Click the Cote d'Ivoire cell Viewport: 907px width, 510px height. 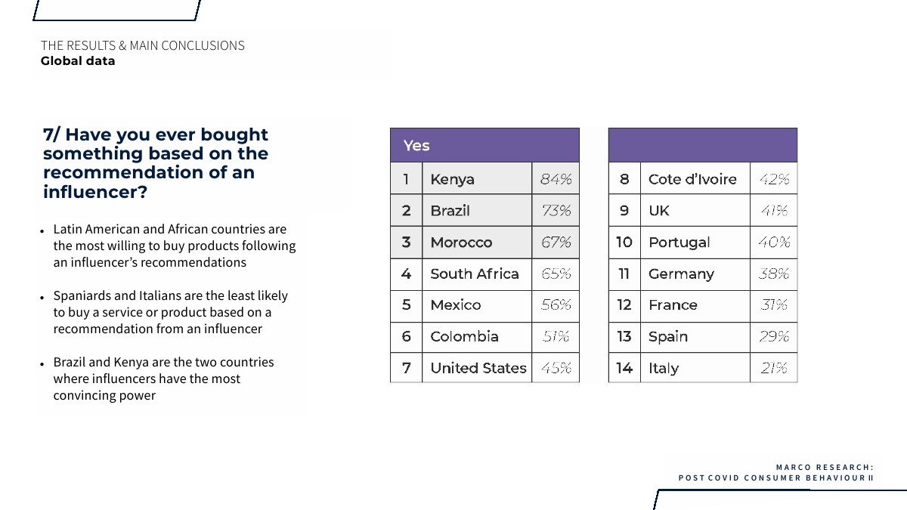694,179
